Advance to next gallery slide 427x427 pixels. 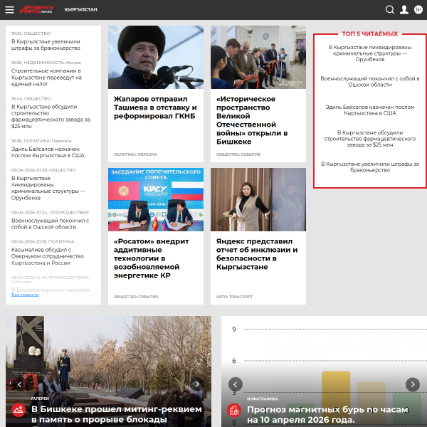click(x=197, y=384)
